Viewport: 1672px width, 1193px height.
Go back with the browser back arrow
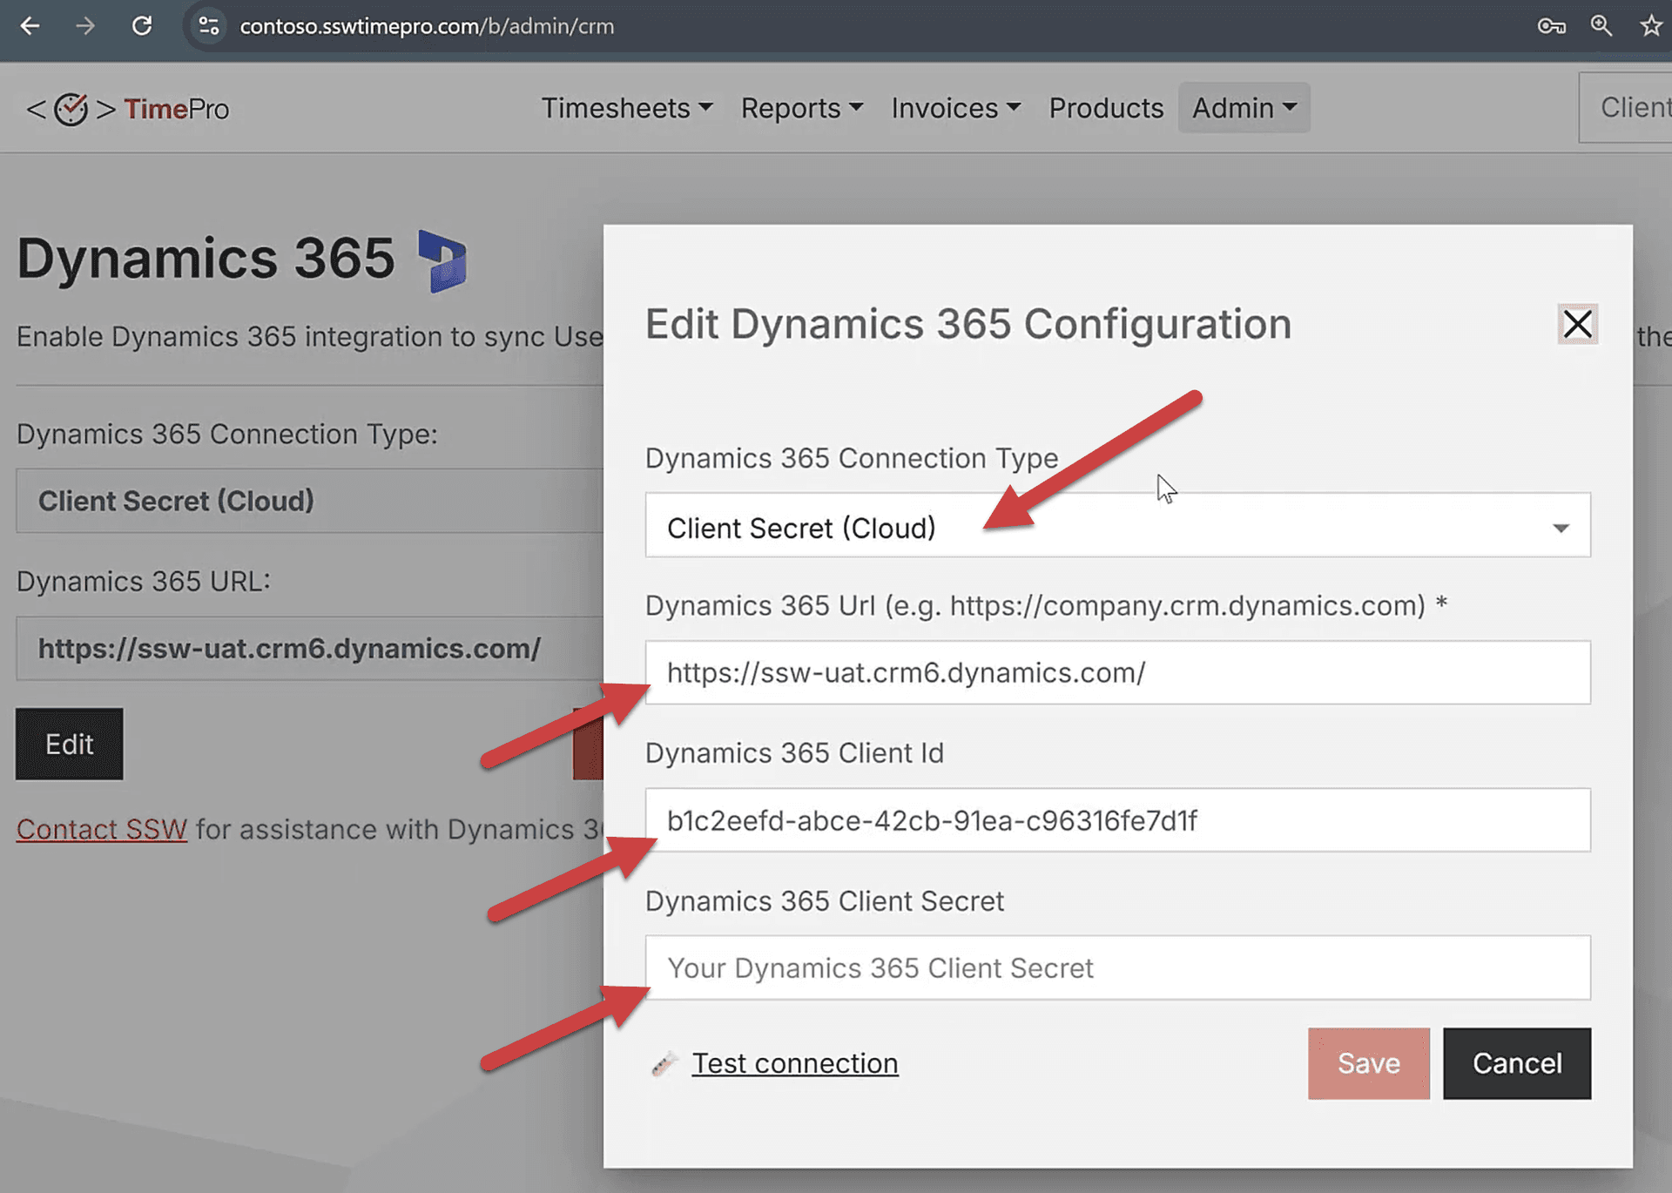[30, 26]
